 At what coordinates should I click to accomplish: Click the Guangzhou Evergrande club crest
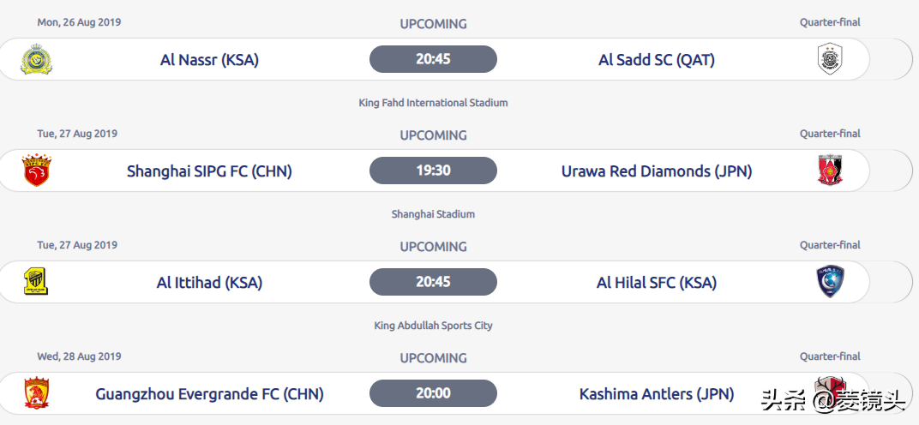tap(37, 393)
